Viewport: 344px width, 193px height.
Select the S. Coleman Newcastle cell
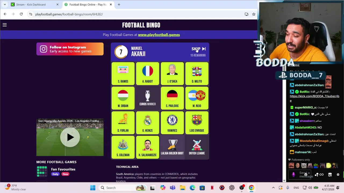point(123,147)
